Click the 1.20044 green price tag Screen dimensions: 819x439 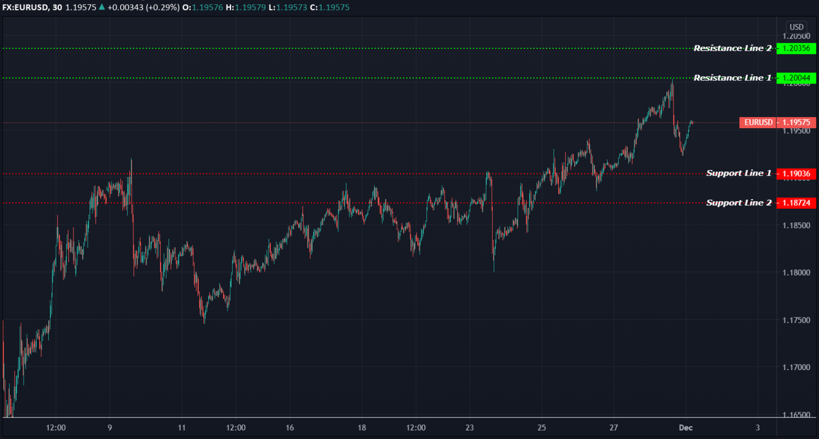coord(796,78)
